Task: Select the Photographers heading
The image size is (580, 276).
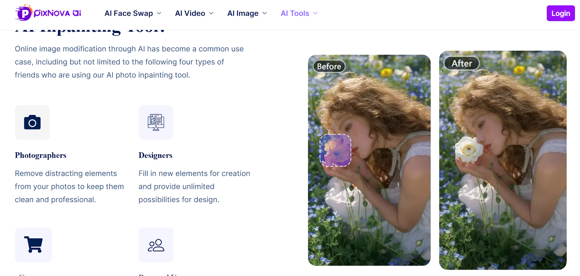Action: point(41,155)
